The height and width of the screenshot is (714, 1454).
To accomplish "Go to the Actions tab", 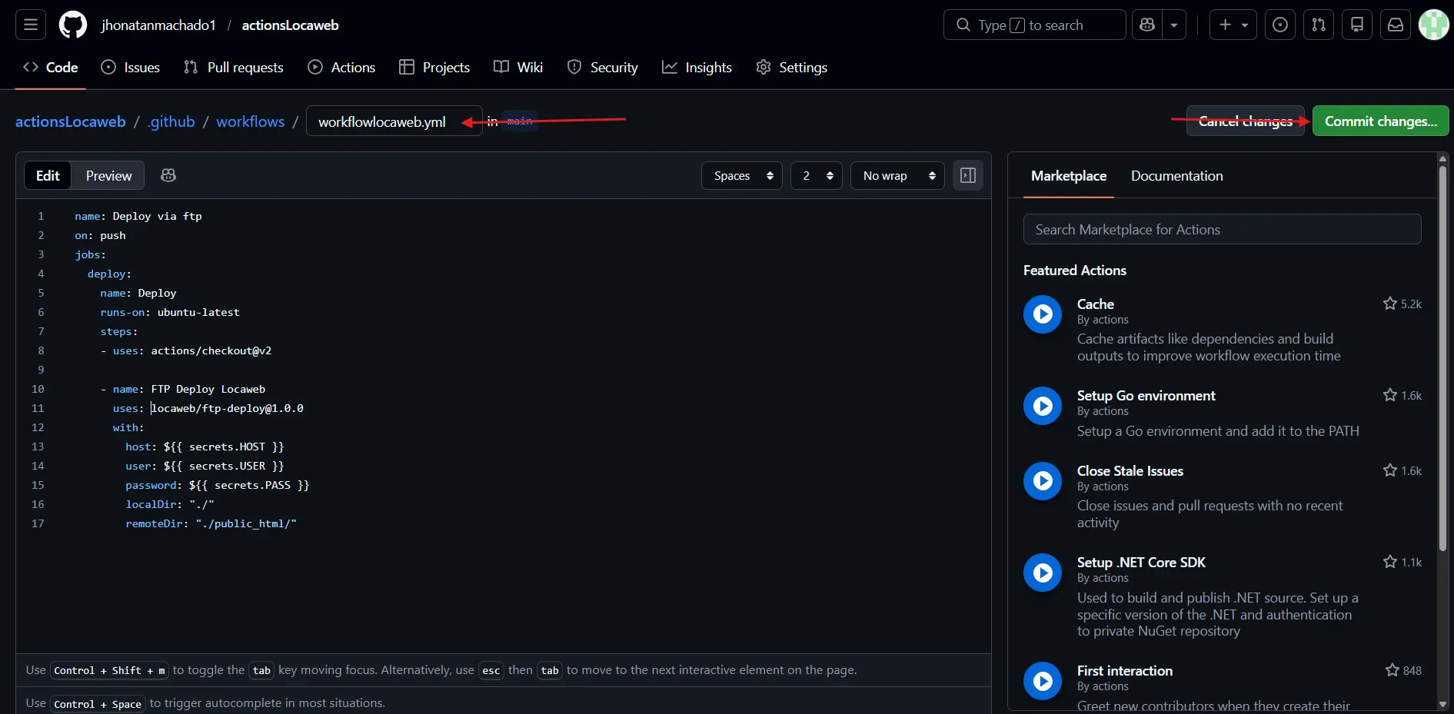I will coord(342,68).
